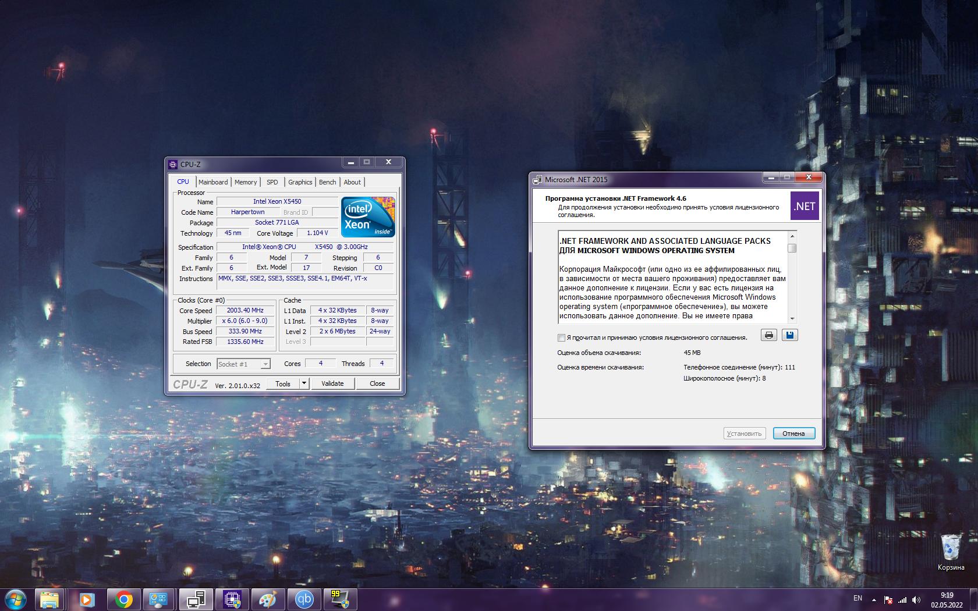Switch to the Graphics tab

300,182
